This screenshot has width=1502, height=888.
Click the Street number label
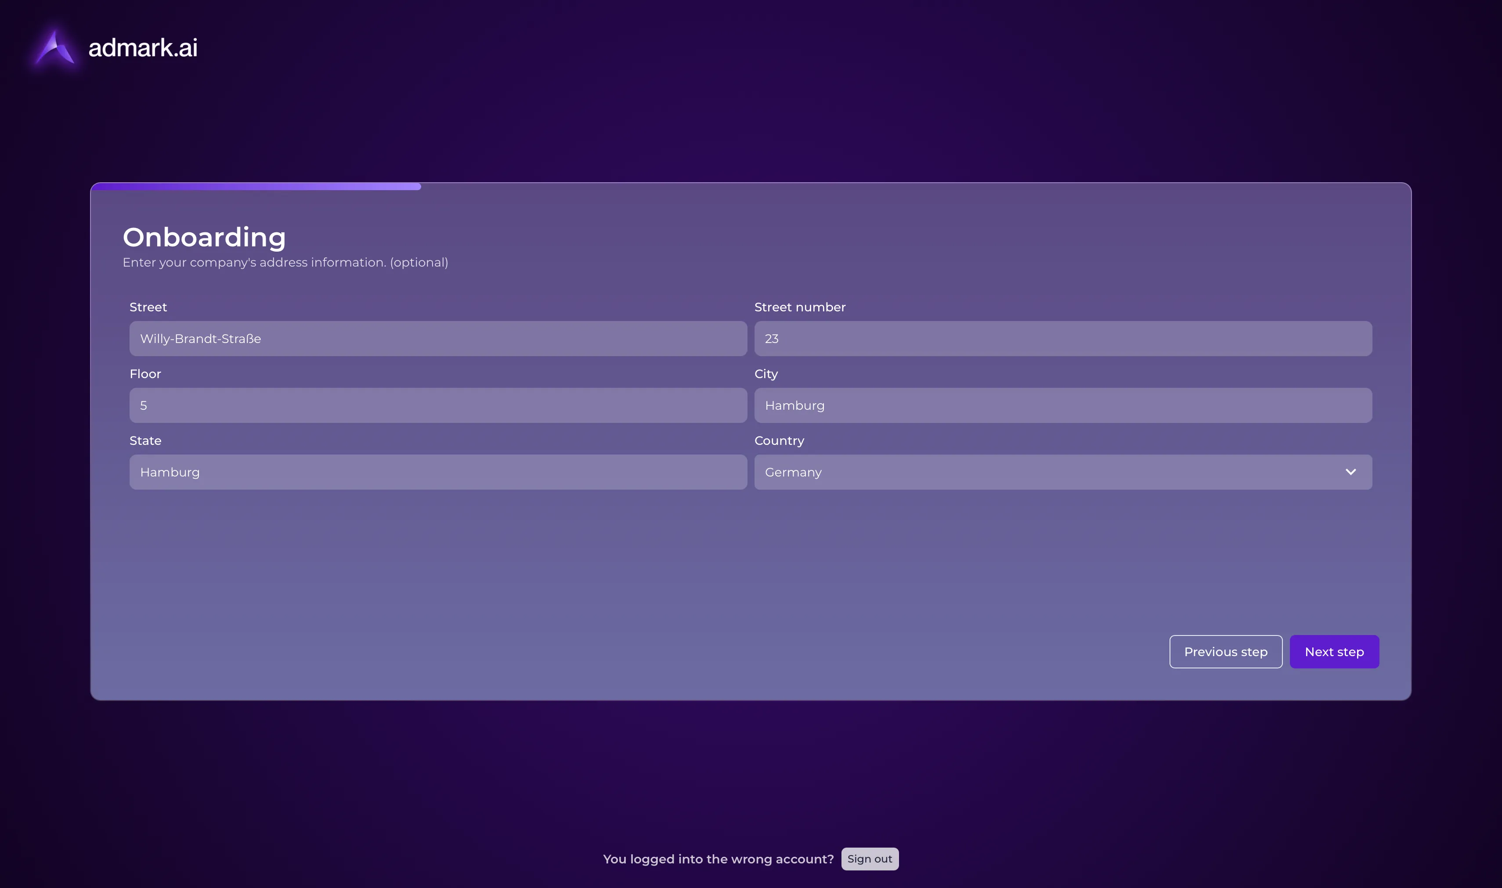tap(799, 307)
